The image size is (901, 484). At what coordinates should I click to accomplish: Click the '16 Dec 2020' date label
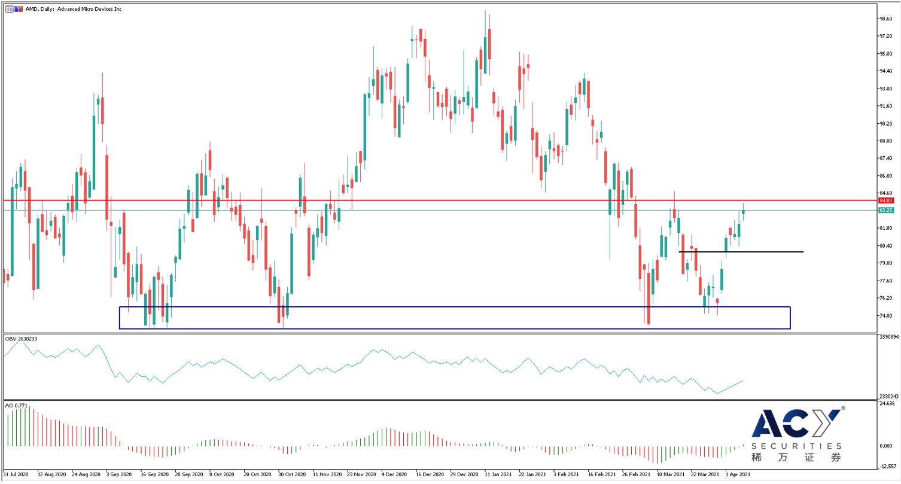point(431,474)
